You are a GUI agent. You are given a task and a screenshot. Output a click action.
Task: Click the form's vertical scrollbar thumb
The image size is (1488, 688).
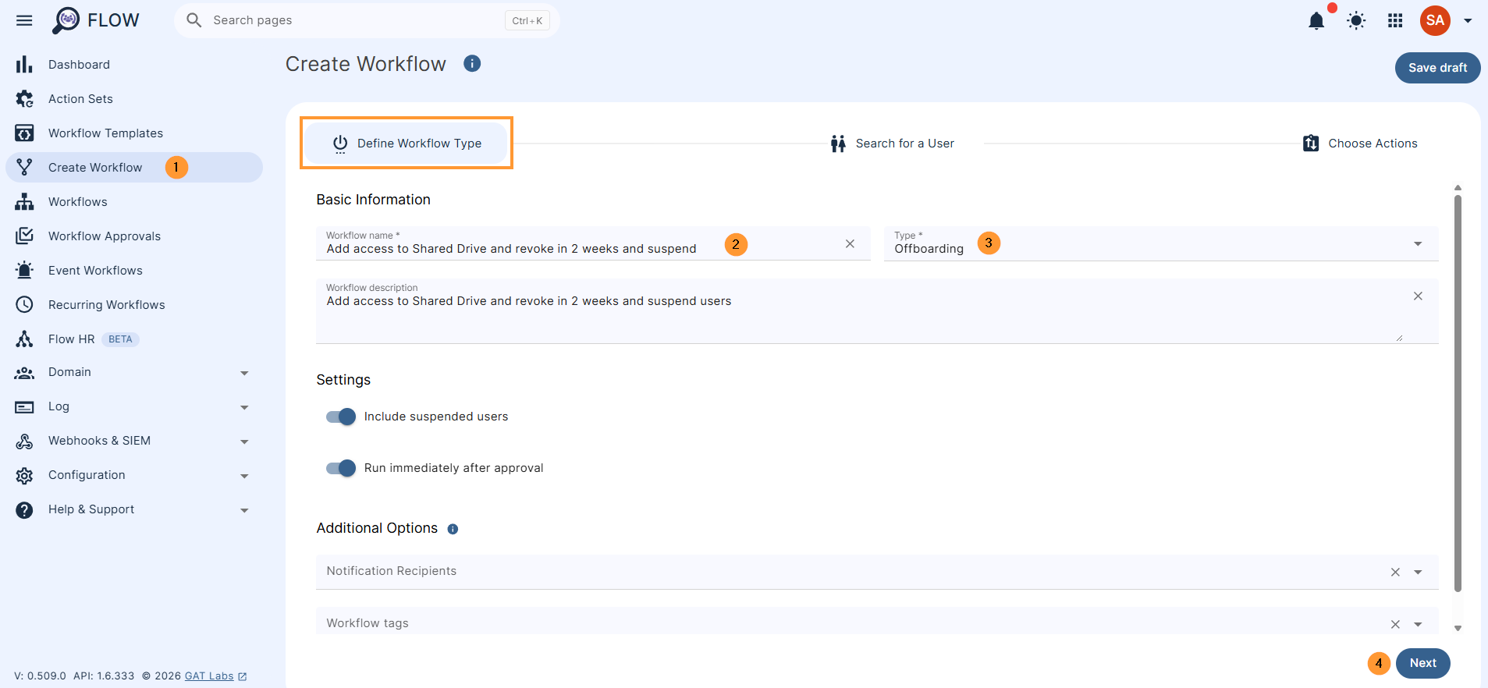click(1458, 394)
